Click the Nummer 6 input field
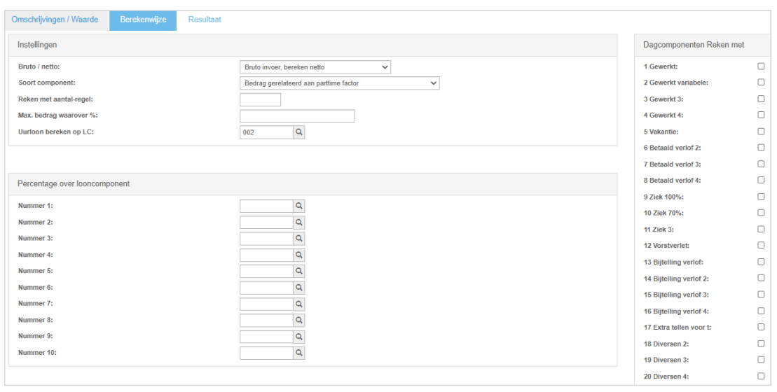Image resolution: width=777 pixels, height=392 pixels. [267, 288]
